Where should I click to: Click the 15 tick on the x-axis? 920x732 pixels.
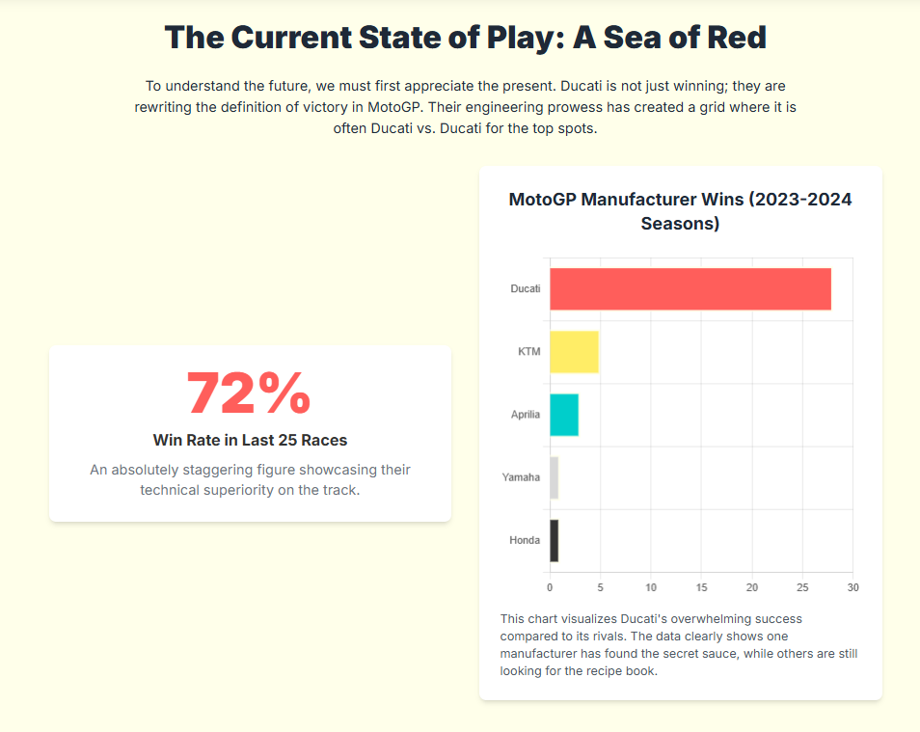click(701, 586)
